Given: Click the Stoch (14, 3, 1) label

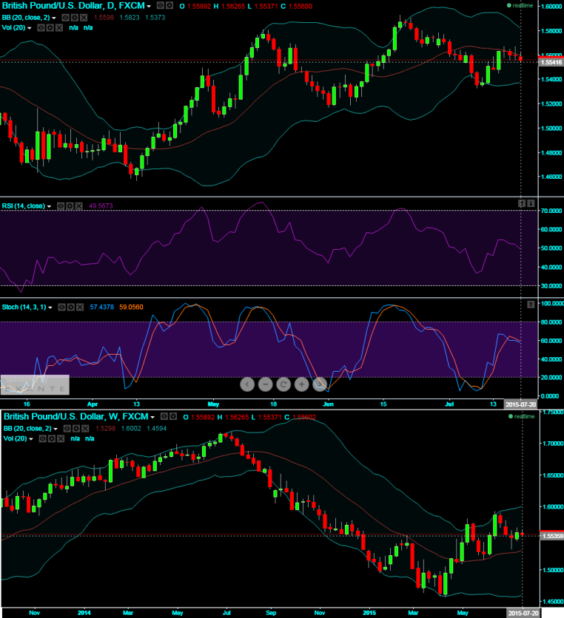Looking at the screenshot, I should tap(24, 307).
